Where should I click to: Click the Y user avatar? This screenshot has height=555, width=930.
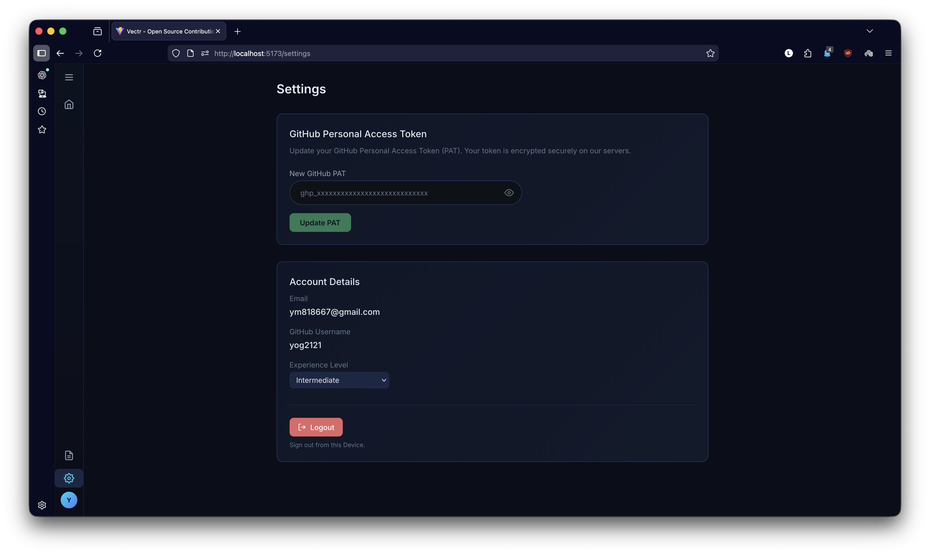[x=69, y=500]
